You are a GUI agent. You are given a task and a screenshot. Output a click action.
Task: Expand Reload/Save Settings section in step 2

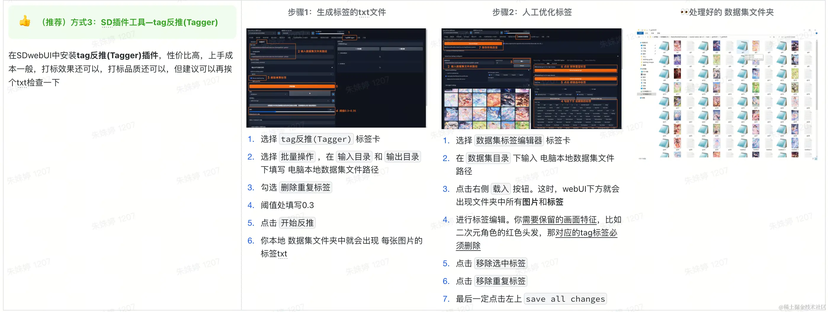coord(531,56)
